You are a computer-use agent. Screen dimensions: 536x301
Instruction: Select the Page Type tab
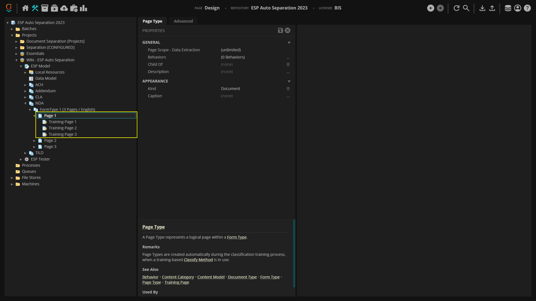[x=152, y=21]
